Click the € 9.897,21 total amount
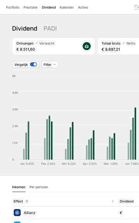The image size is (139, 223). (111, 49)
